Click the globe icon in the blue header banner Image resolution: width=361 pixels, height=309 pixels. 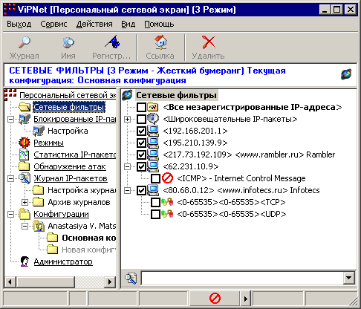pyautogui.click(x=346, y=74)
